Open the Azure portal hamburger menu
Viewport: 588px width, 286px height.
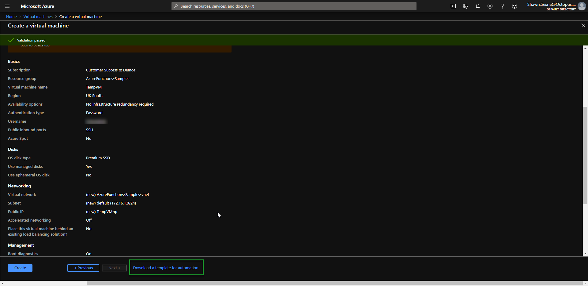(x=7, y=6)
